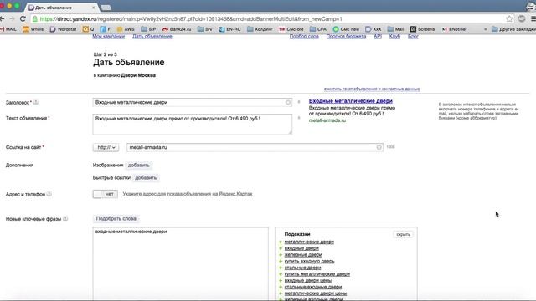Show the info tooltip next to Новые ключевые фразы

[65, 219]
